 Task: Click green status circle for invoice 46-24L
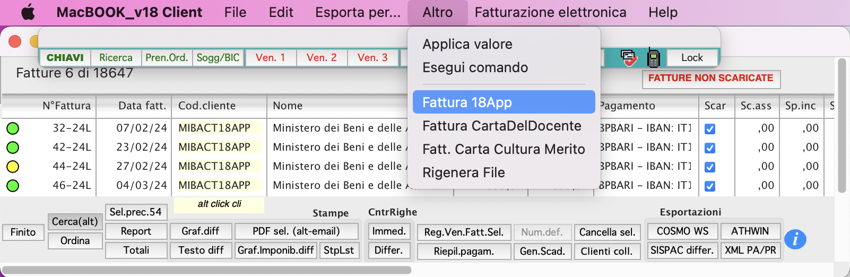13,185
